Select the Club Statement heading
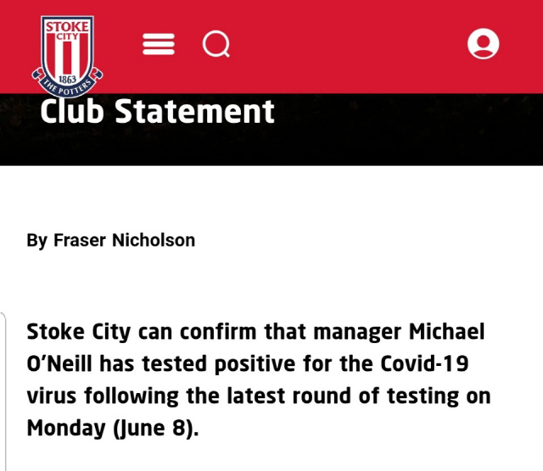Viewport: 543px width, 471px height. (157, 111)
